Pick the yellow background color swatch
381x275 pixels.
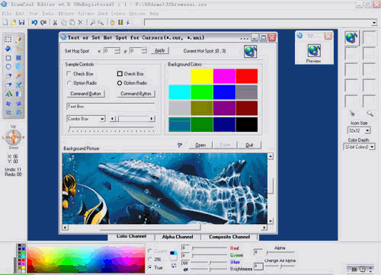[x=202, y=76]
